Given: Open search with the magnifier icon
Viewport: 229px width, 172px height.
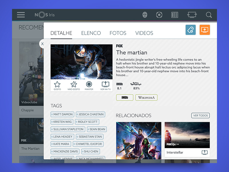Looking at the screenshot, I should point(209,15).
